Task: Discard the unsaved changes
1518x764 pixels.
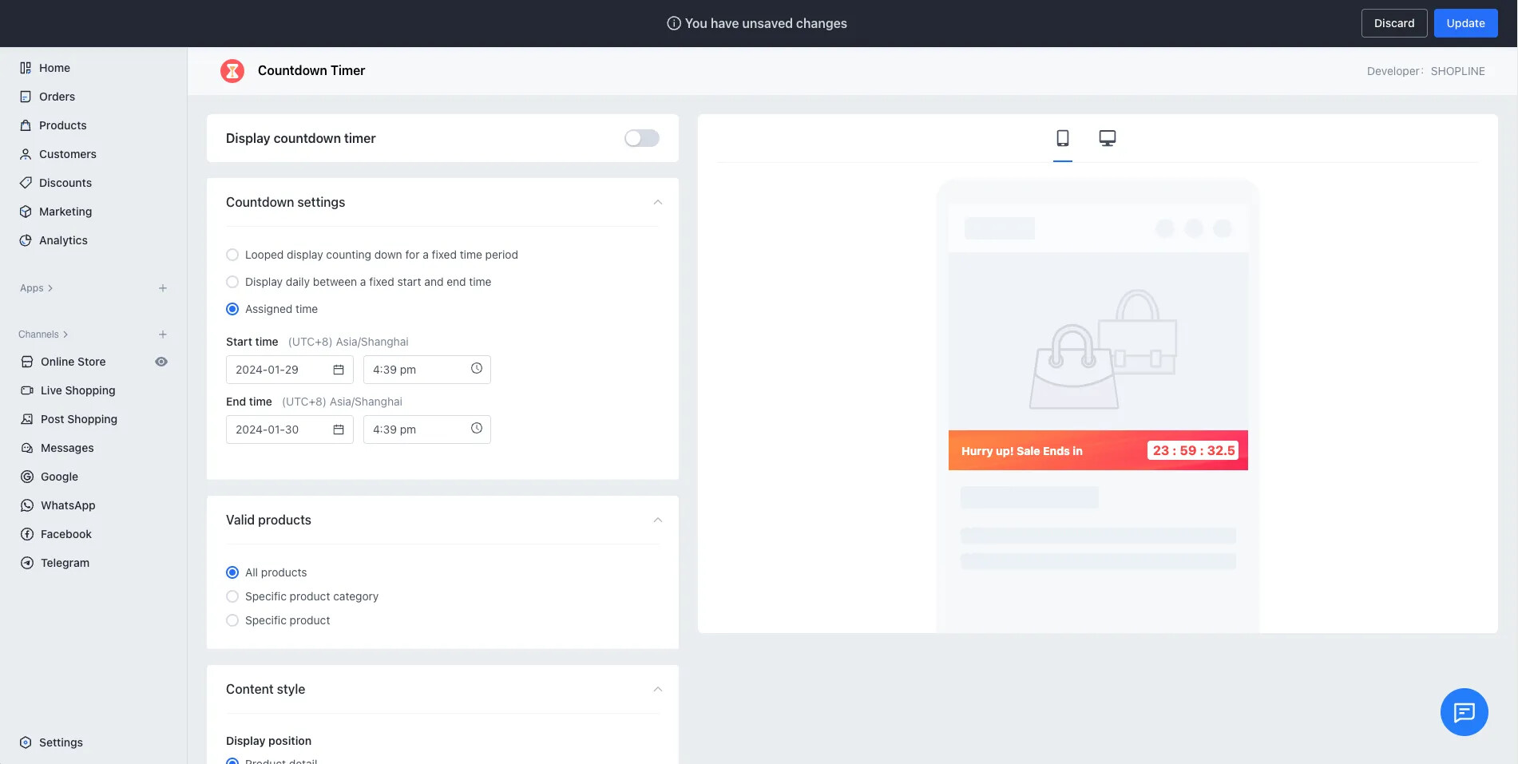Action: 1393,23
